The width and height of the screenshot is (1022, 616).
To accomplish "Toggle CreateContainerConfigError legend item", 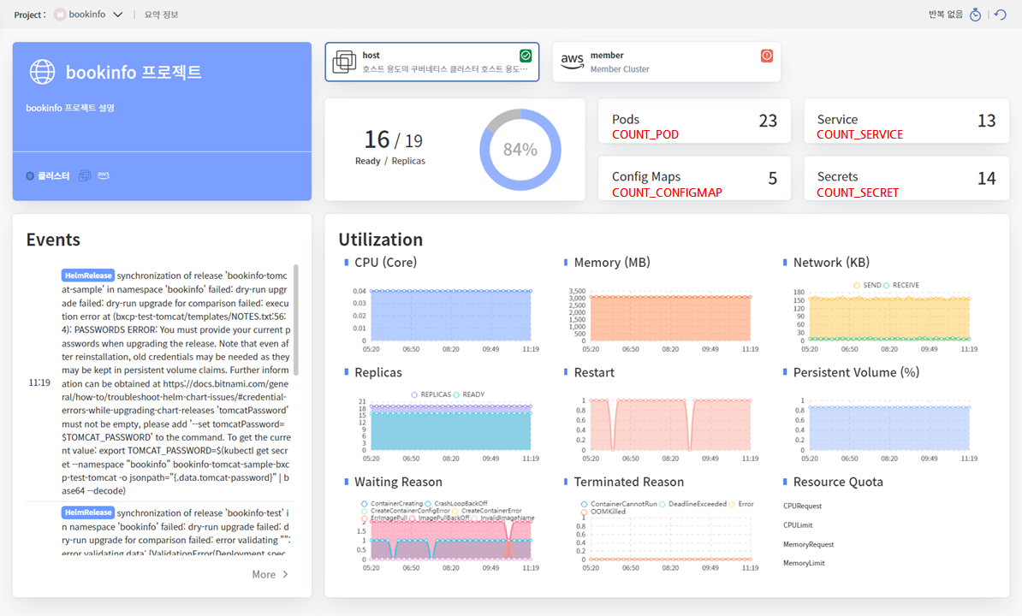I will (x=406, y=511).
